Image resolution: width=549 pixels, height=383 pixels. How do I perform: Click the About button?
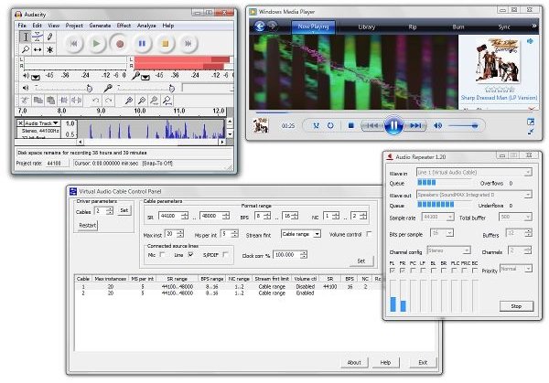[x=354, y=362]
